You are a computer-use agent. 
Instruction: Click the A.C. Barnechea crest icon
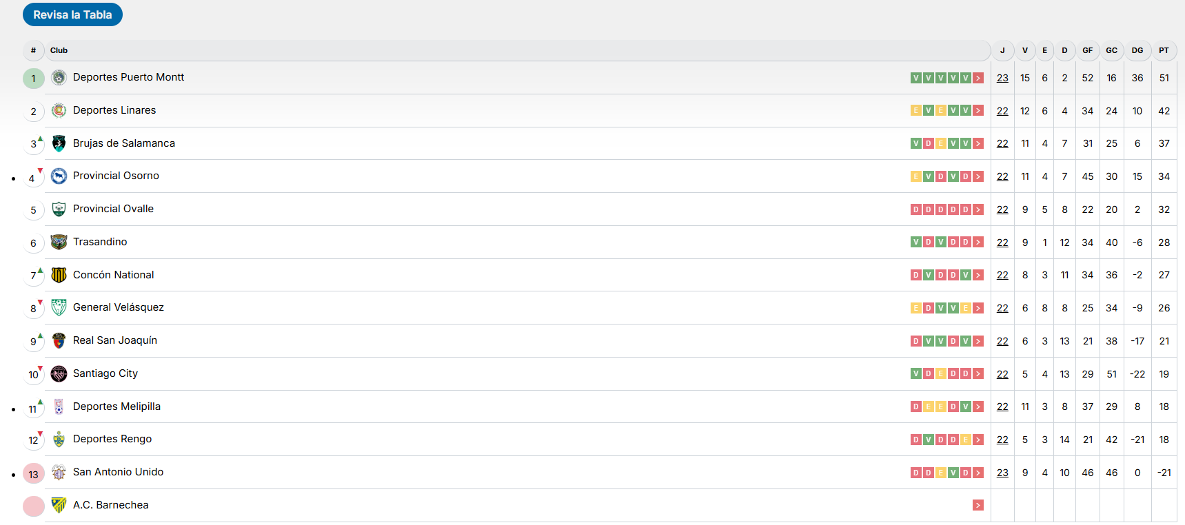point(59,505)
